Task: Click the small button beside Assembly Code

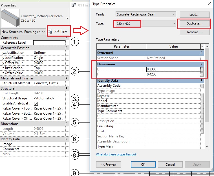Action: [x=202, y=86]
